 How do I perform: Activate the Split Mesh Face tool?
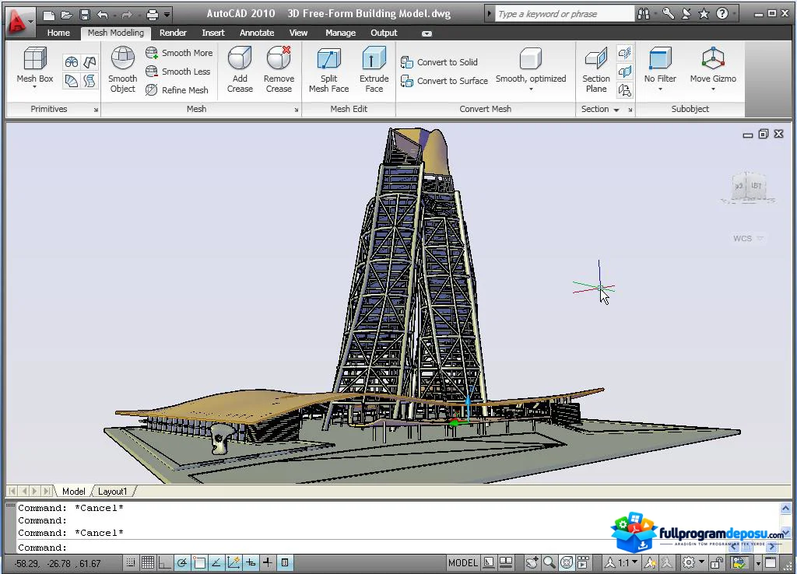(329, 69)
